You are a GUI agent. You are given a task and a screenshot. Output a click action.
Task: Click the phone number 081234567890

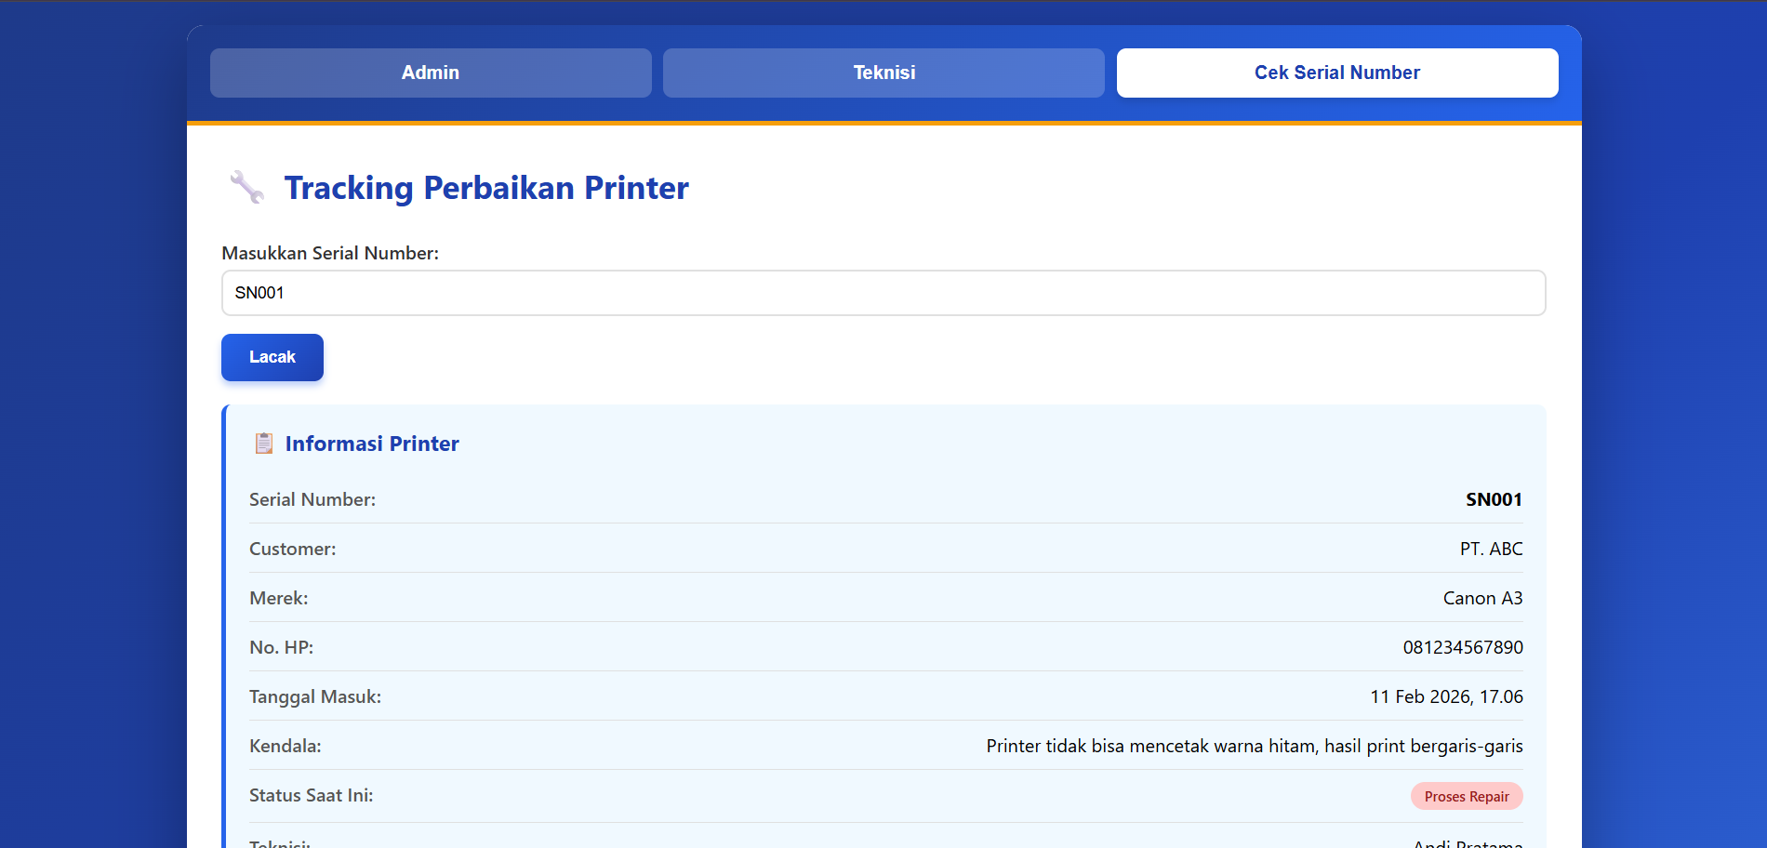coord(1462,647)
